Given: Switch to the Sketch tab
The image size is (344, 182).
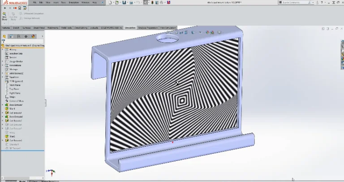Looking at the screenshot, I should click(x=16, y=28).
